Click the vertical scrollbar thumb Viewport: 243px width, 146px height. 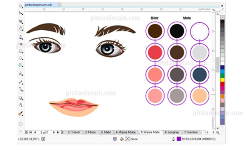coord(218,65)
